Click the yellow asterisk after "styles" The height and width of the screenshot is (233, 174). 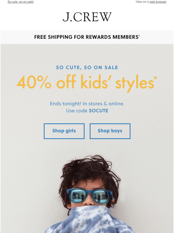point(155,78)
